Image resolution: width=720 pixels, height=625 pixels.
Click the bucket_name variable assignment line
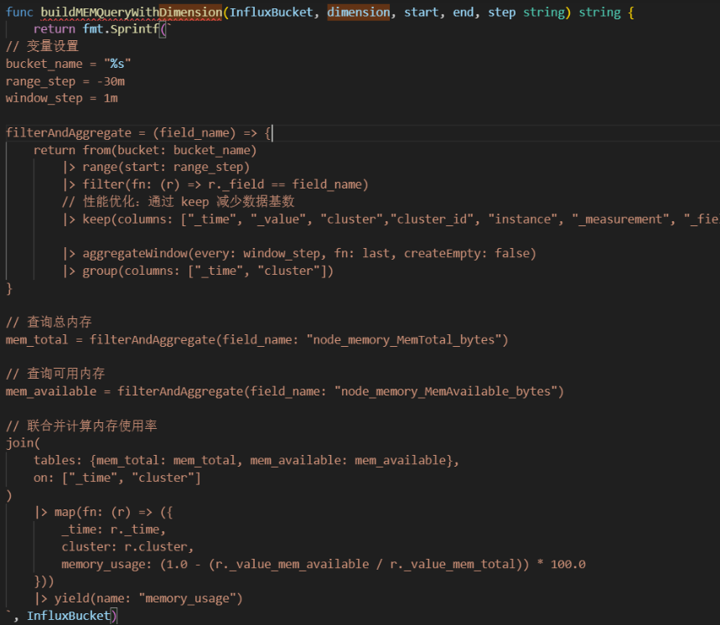pyautogui.click(x=68, y=64)
